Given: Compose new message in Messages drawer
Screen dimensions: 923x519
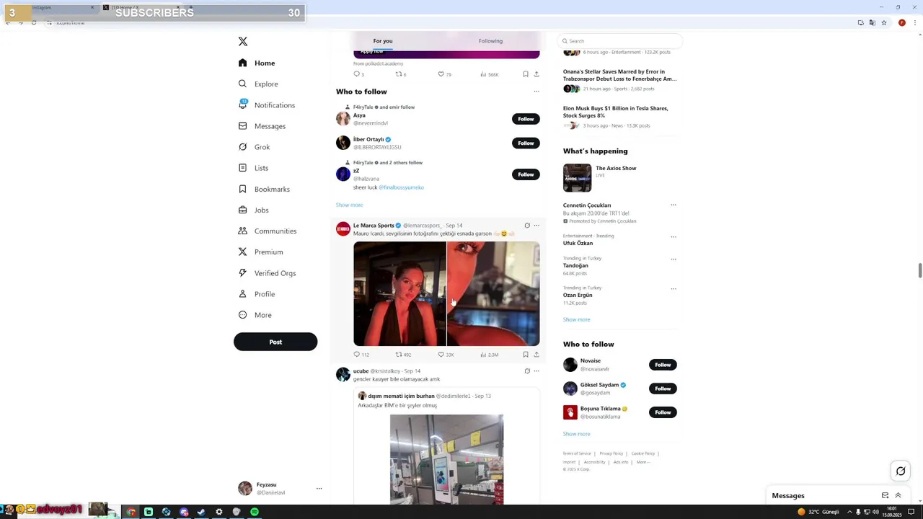Looking at the screenshot, I should (x=885, y=495).
